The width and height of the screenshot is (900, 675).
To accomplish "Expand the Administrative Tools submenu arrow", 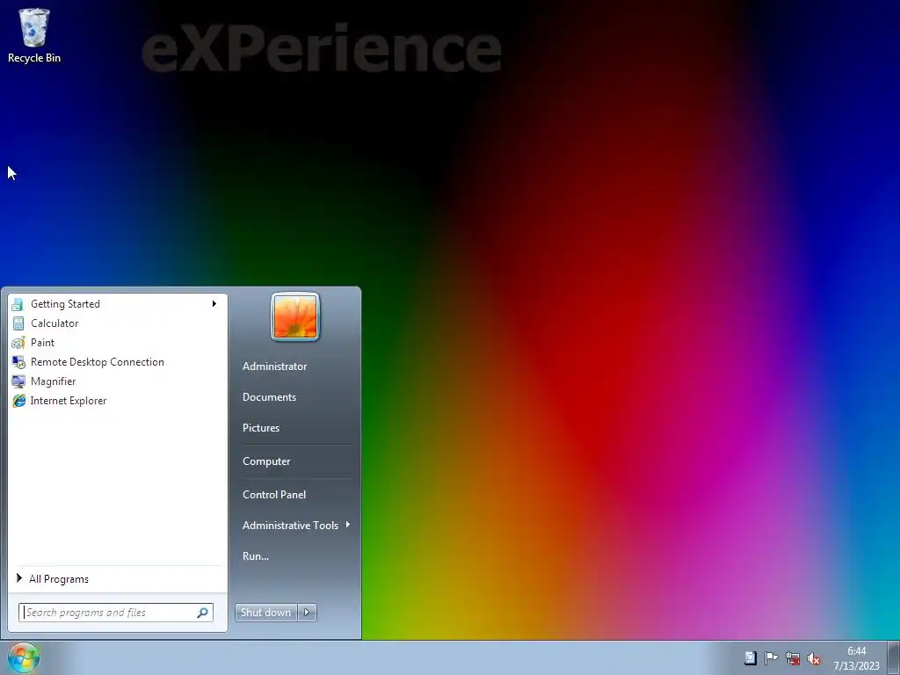I will (x=348, y=525).
